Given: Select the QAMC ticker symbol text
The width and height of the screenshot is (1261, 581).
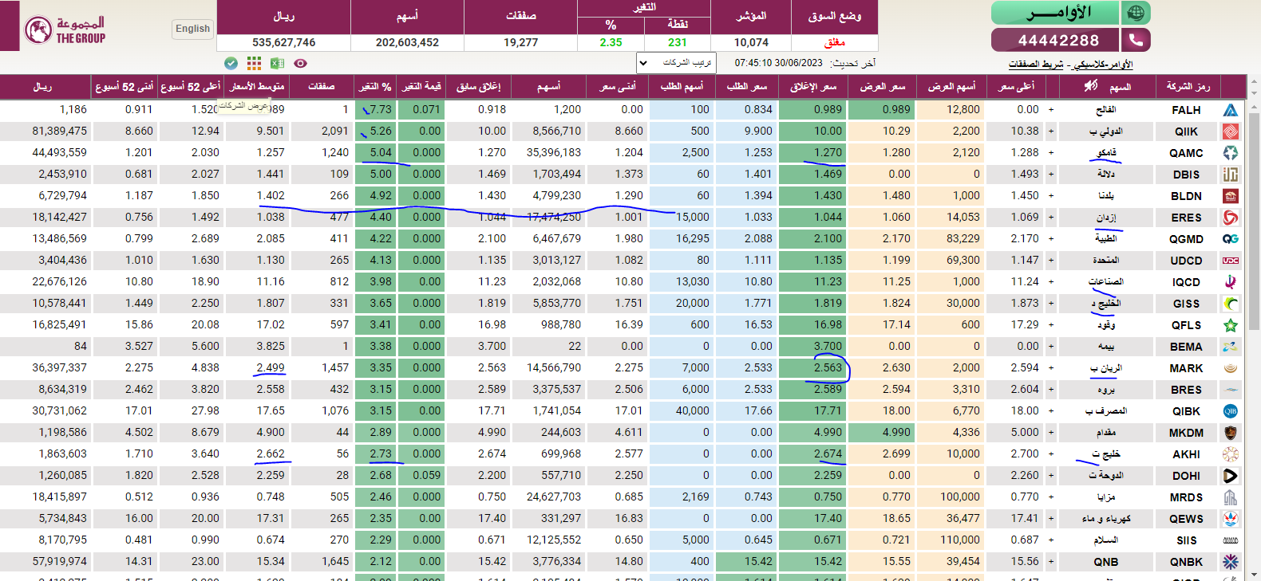Looking at the screenshot, I should tap(1186, 153).
